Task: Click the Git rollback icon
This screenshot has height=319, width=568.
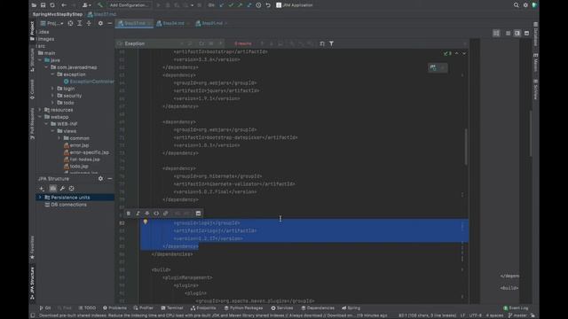Action: point(268,5)
